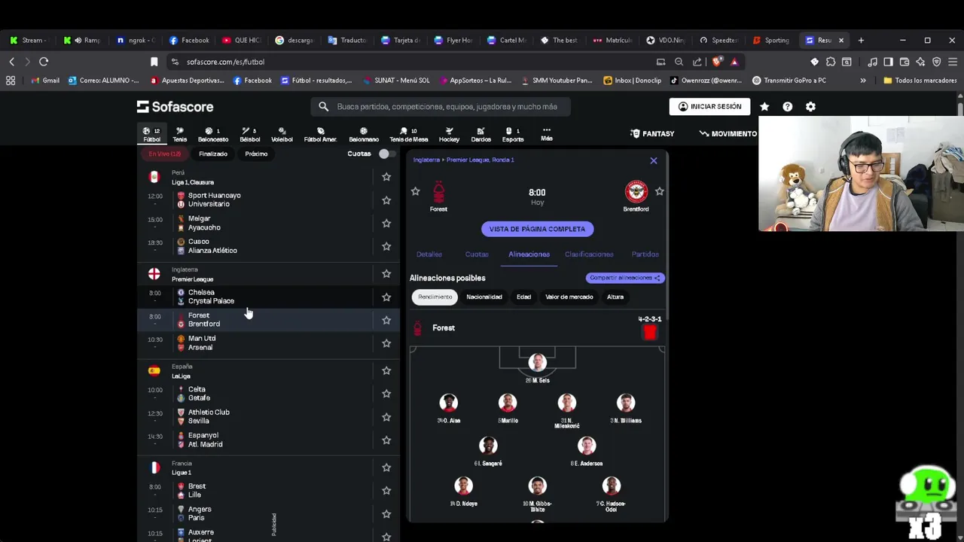
Task: Click VISTA DE PÁGINA COMPLETA button
Action: pyautogui.click(x=537, y=229)
